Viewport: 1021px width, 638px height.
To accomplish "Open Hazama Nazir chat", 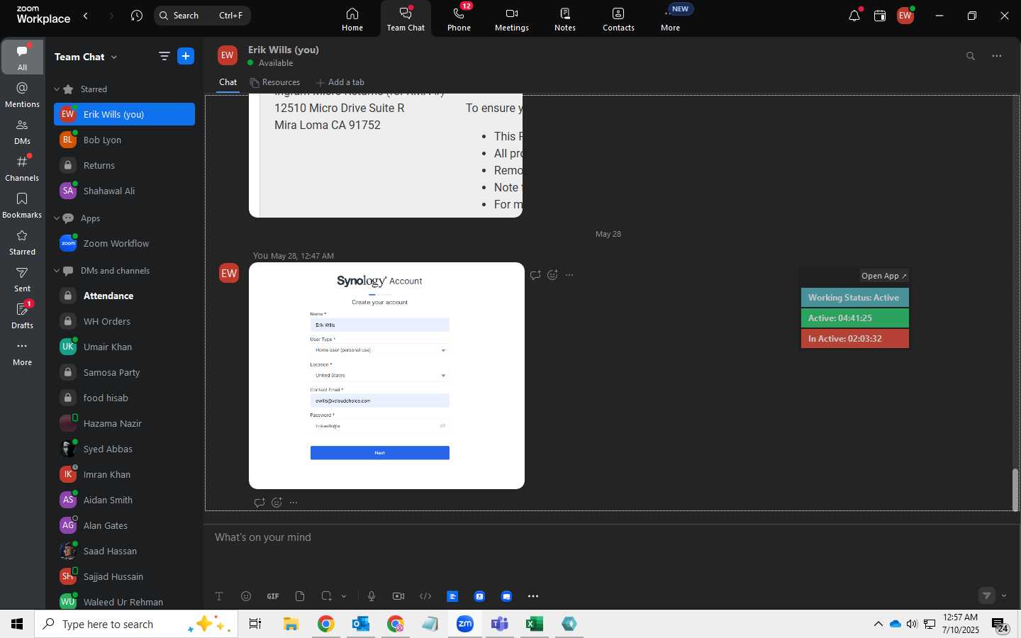I will click(x=124, y=423).
